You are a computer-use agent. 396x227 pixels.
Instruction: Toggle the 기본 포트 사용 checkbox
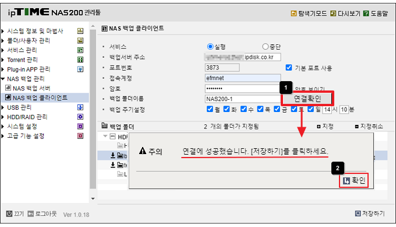click(x=289, y=67)
